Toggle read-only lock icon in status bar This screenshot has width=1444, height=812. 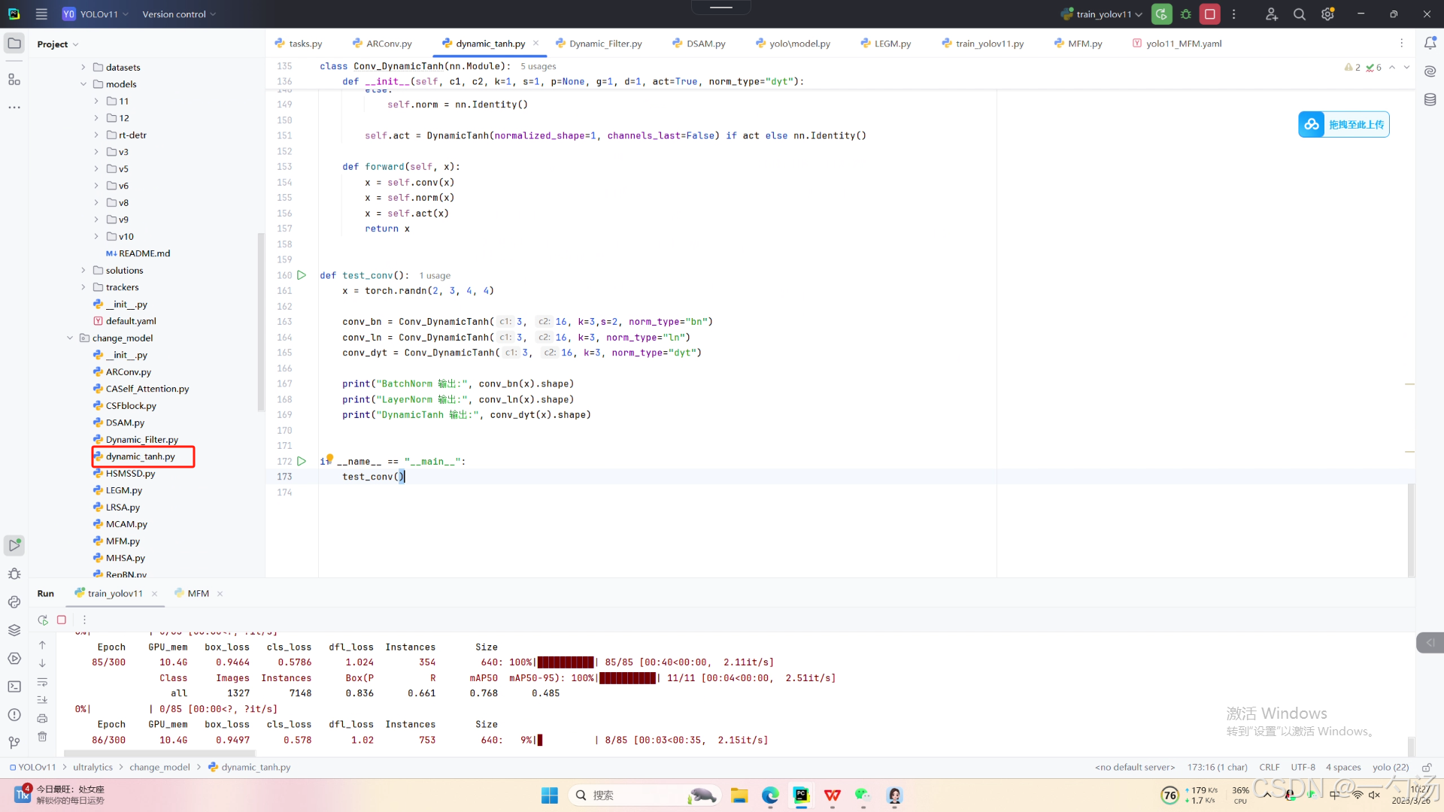click(1426, 768)
